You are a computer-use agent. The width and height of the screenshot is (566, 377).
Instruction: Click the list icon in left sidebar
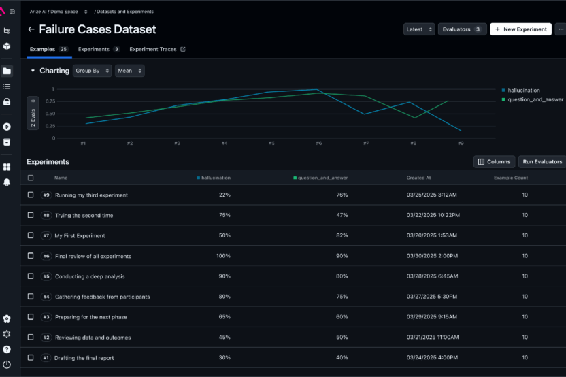(x=7, y=86)
